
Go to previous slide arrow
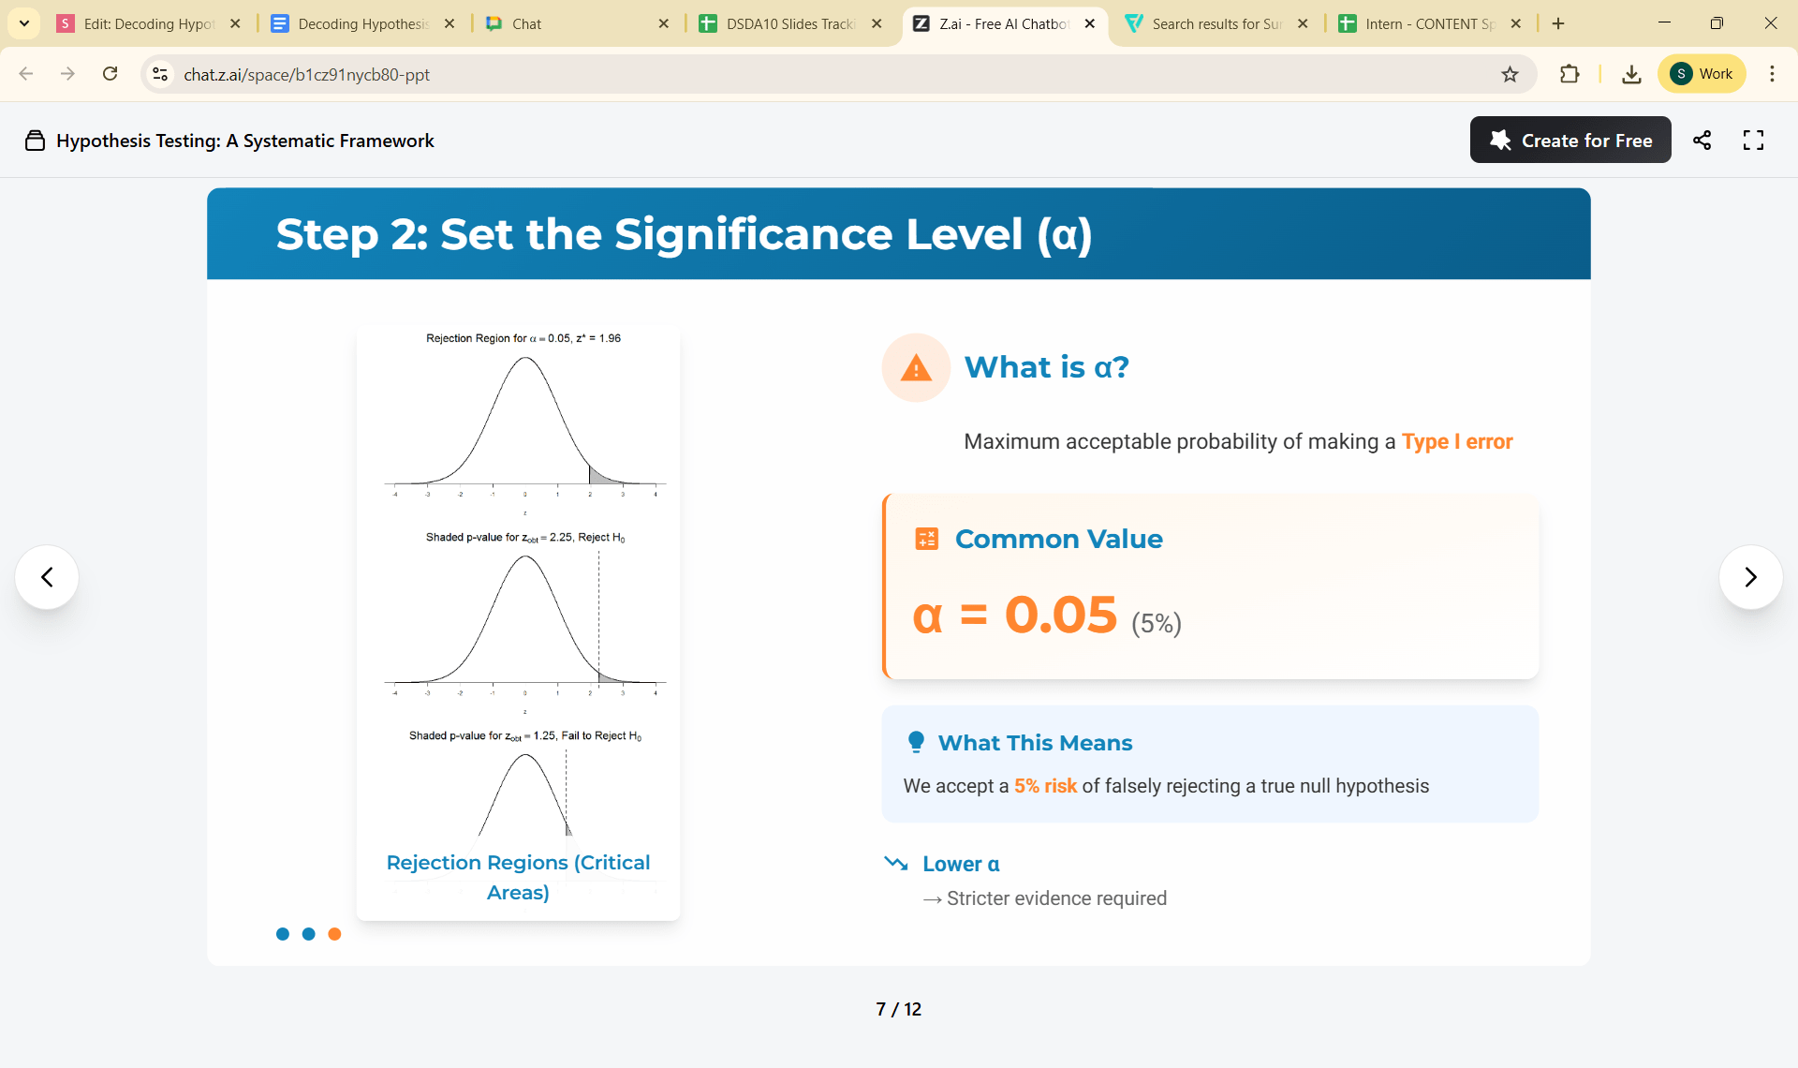click(47, 577)
